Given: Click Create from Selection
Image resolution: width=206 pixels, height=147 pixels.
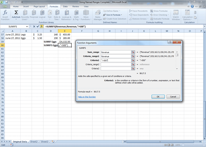Looking at the screenshot, I should click(114, 19).
